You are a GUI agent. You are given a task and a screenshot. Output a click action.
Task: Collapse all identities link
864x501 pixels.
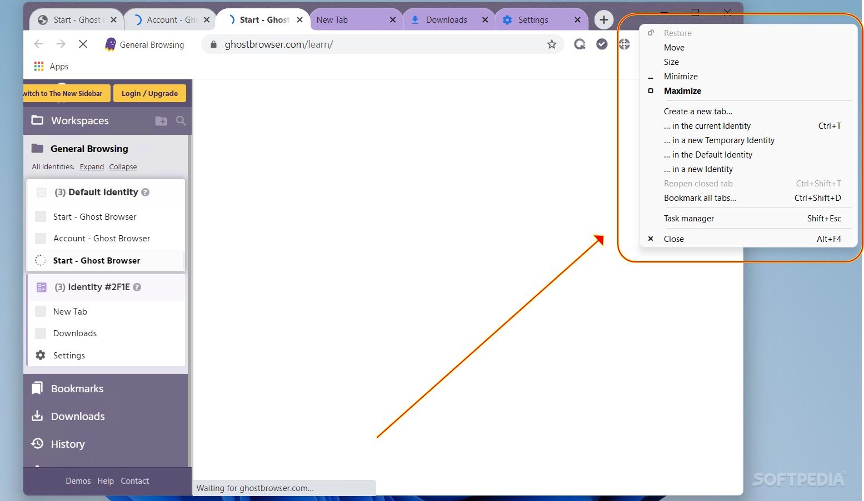click(123, 167)
